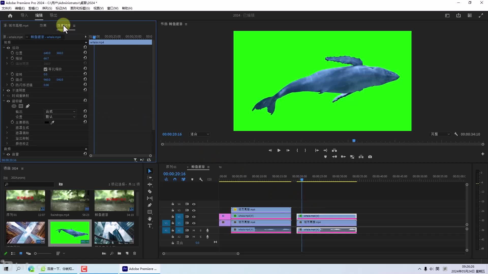Expand the Scale property

click(x=7, y=58)
